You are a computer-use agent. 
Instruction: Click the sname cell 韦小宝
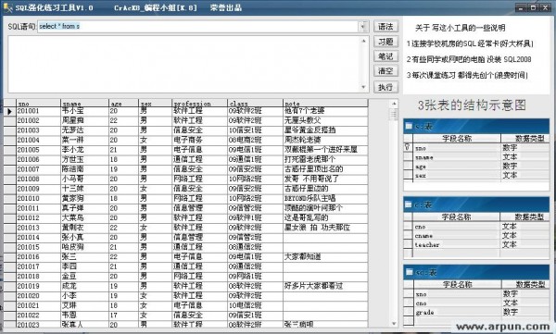pyautogui.click(x=84, y=111)
